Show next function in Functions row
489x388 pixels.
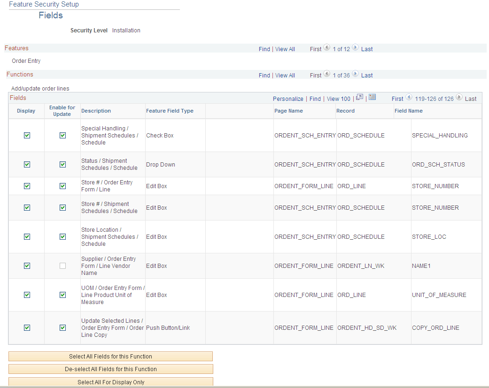click(x=355, y=74)
